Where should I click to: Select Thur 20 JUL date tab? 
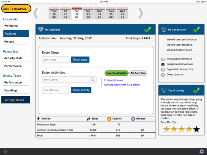coord(54,13)
